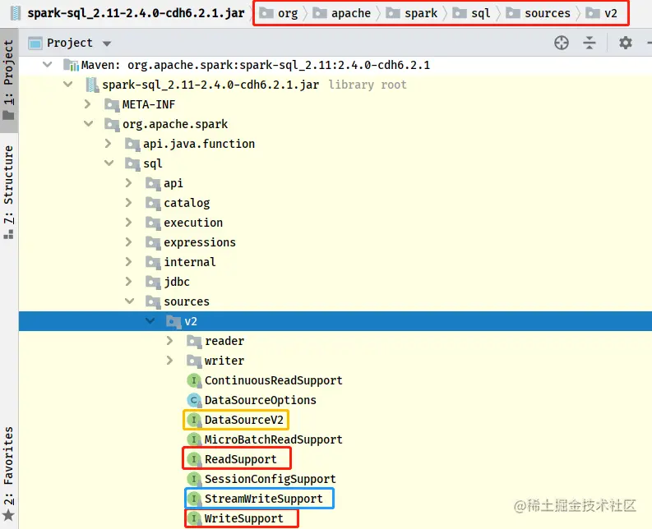This screenshot has height=529, width=652.
Task: Expand the execution package chevron
Action: click(x=128, y=223)
